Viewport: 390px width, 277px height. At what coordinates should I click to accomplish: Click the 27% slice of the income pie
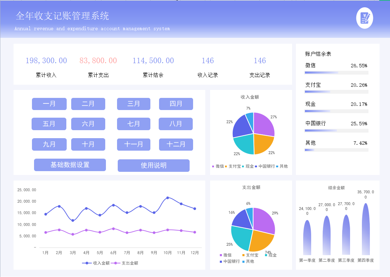pos(262,123)
